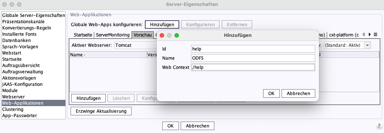The width and height of the screenshot is (384, 133).
Task: Select Clustering in sidebar
Action: coord(34,109)
